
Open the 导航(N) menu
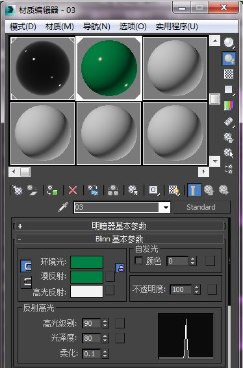tap(97, 27)
